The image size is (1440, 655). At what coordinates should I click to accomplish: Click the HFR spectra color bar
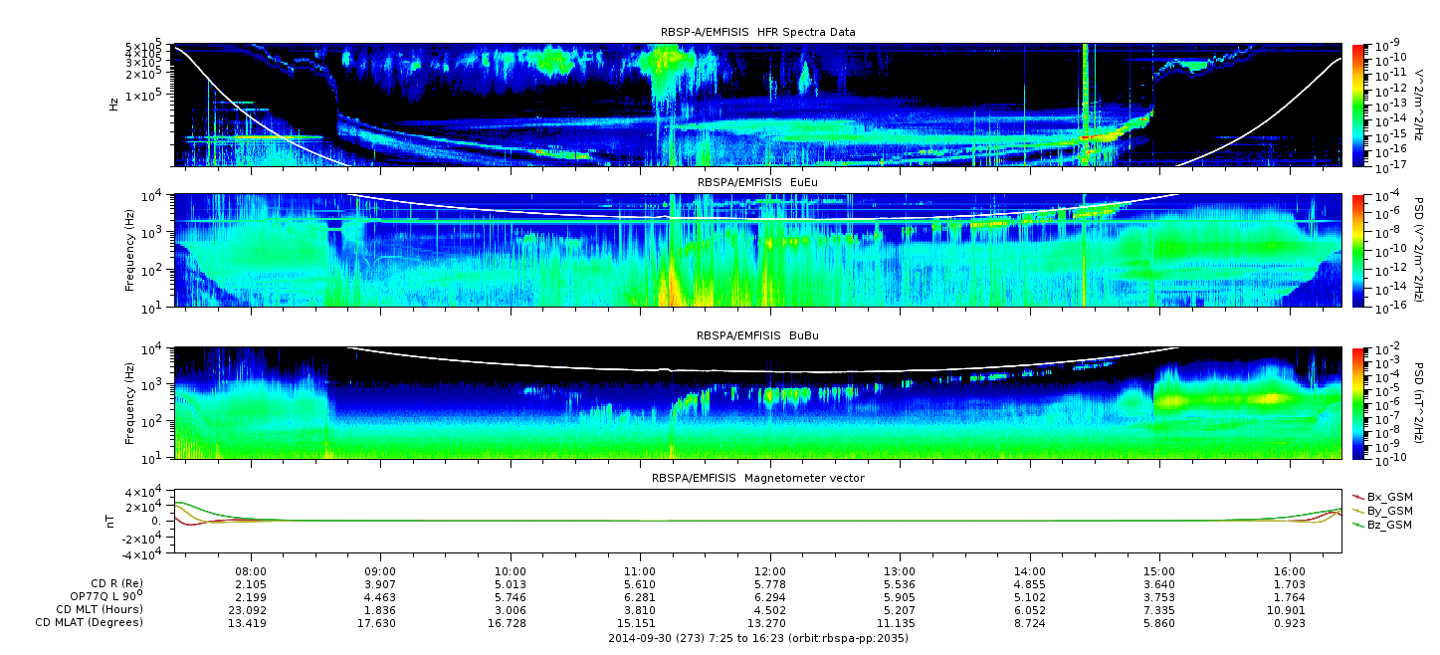[x=1357, y=104]
